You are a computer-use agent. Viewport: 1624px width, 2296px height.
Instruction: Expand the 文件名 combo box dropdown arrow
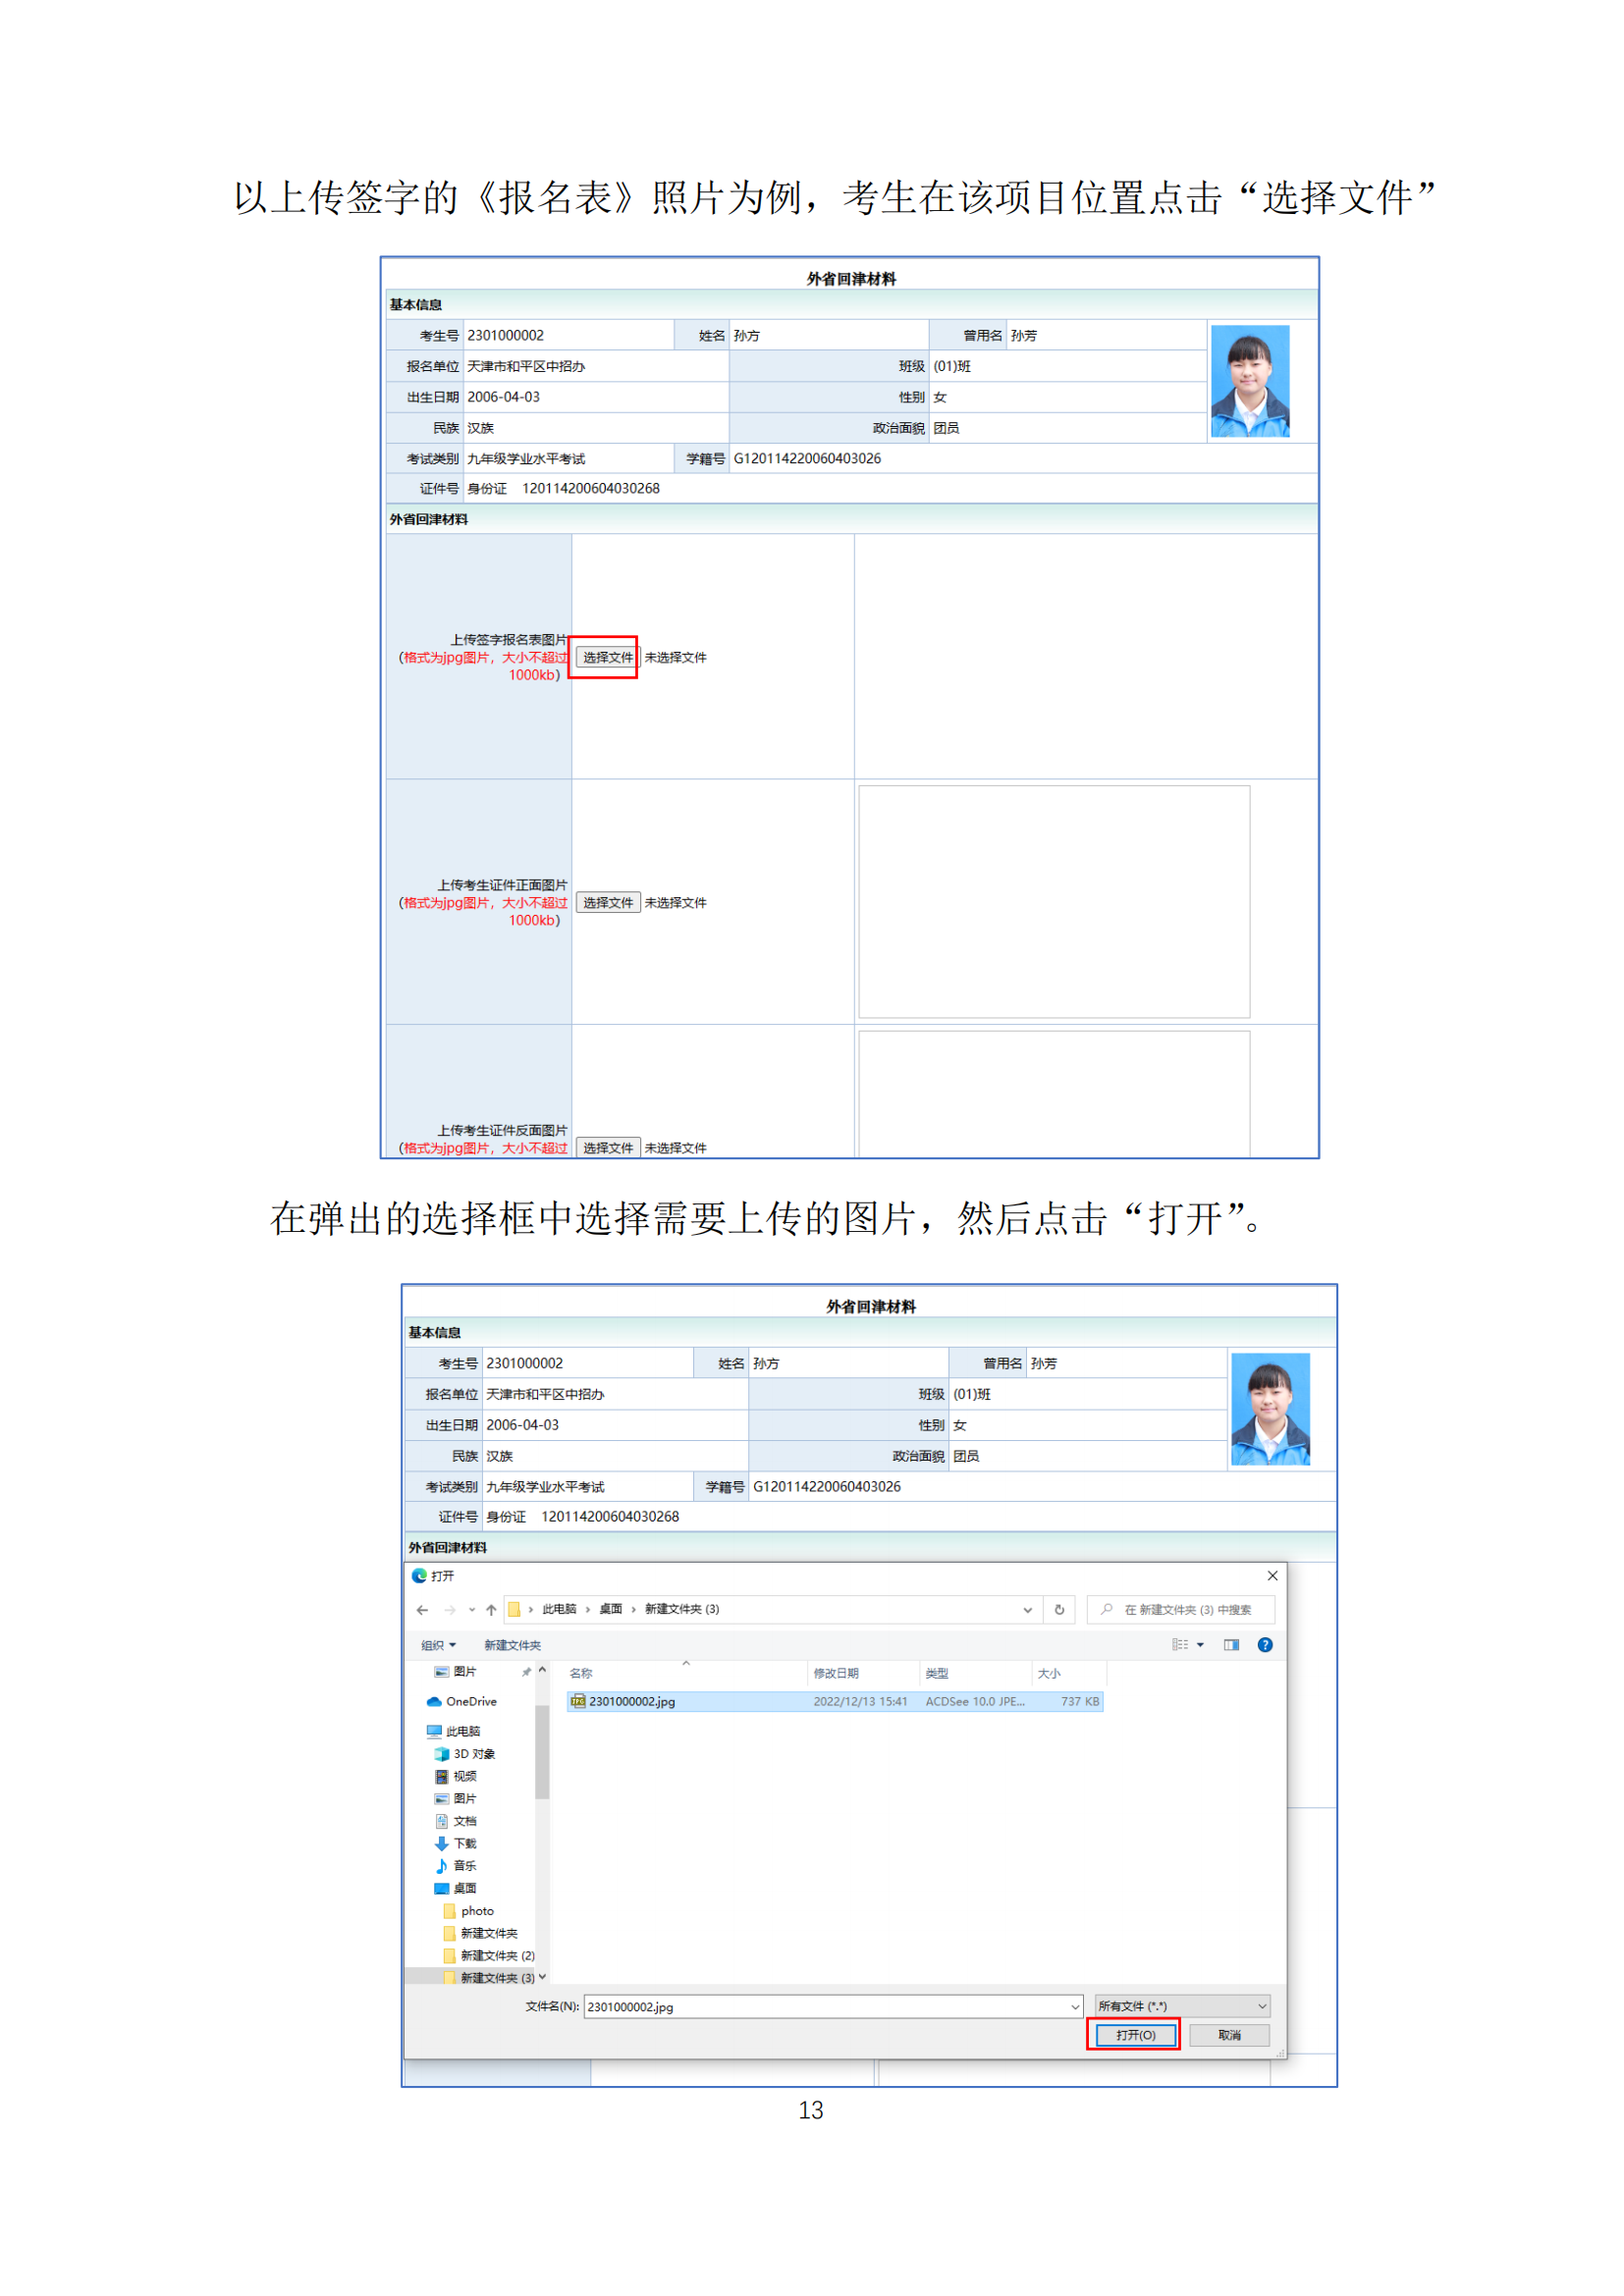click(1075, 2007)
